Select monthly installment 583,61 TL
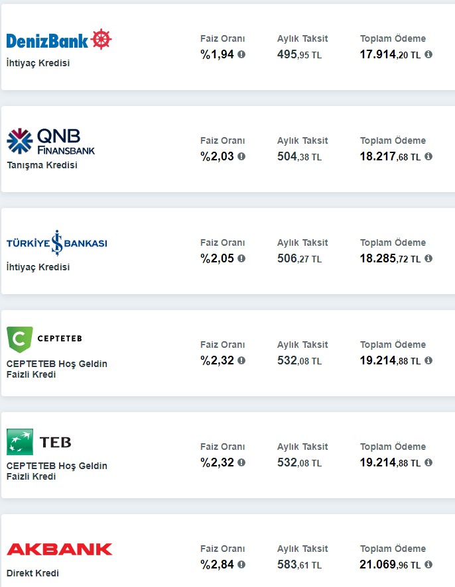This screenshot has height=587, width=455. (299, 564)
